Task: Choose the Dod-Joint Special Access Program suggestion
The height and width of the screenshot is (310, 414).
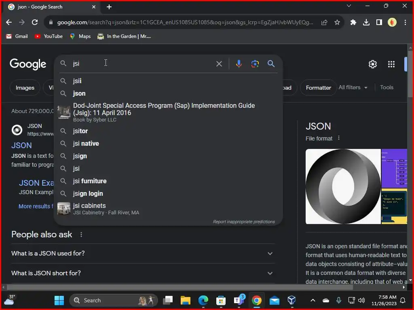Action: click(168, 112)
